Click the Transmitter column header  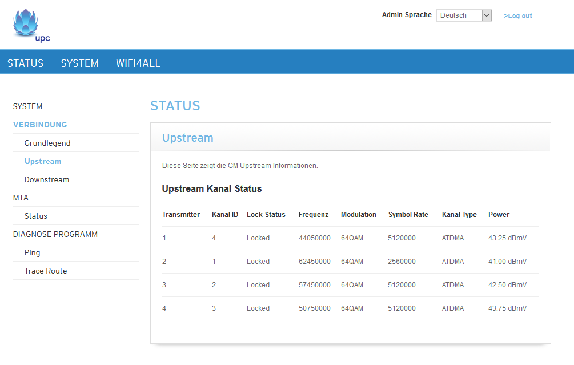[x=181, y=215]
